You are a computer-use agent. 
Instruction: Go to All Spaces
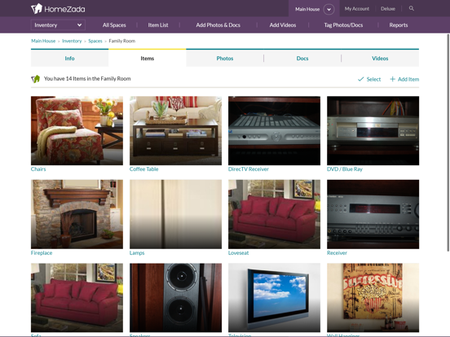click(114, 25)
